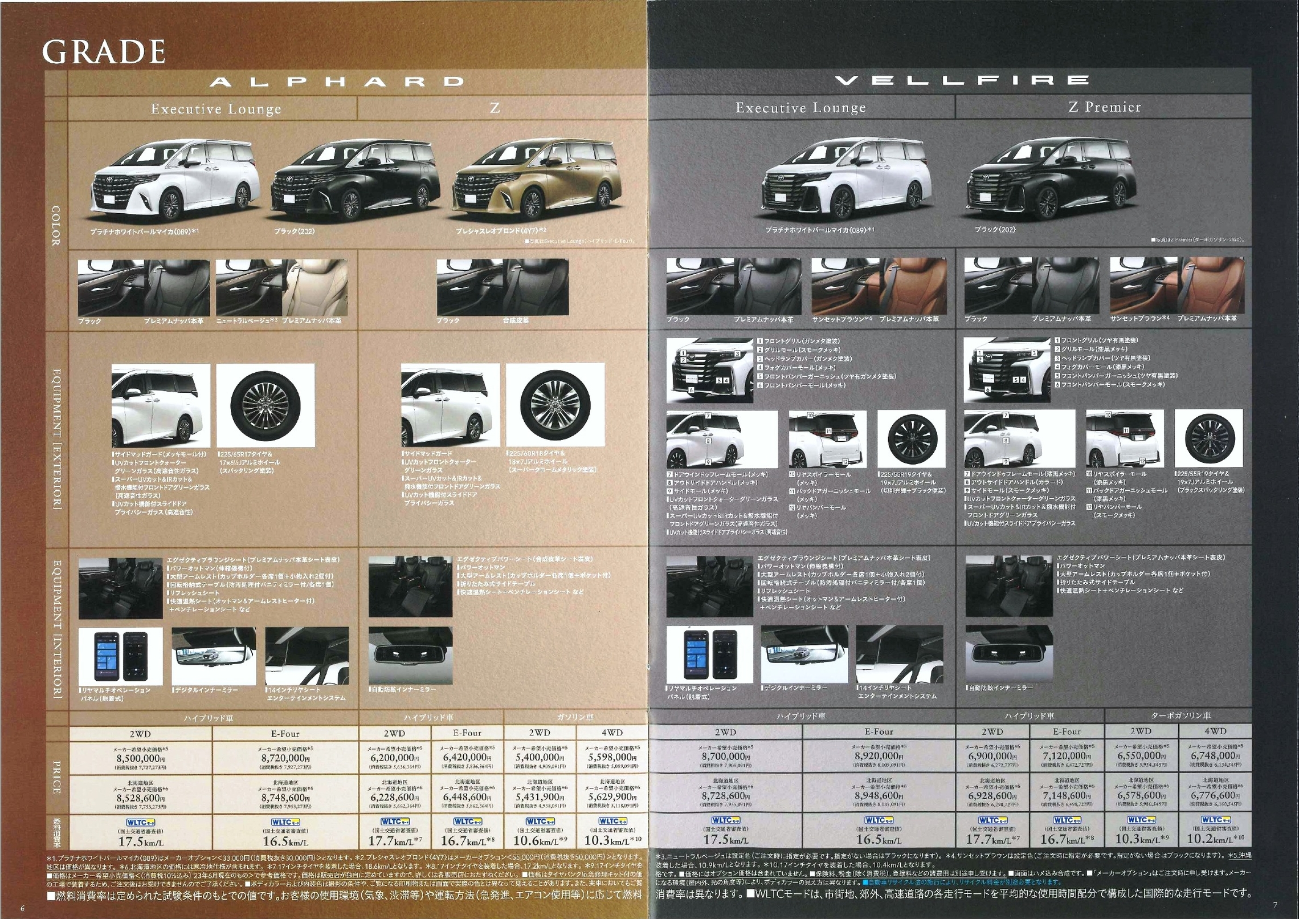Click the 225/60R18 wheel image
Screen dimensions: 1299x919
[555, 405]
